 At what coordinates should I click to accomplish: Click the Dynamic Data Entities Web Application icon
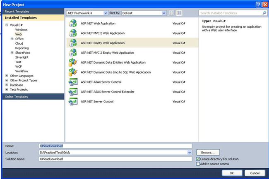click(73, 62)
